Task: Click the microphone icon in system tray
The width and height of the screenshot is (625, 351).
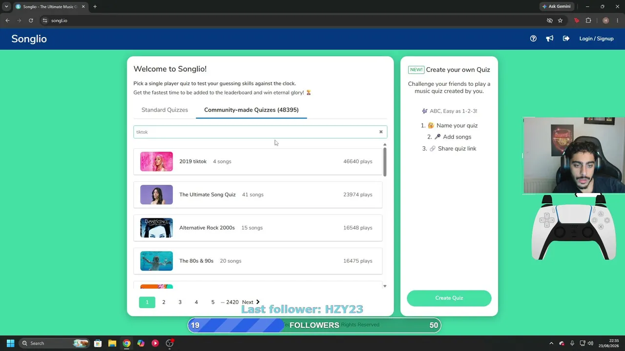Action: (x=572, y=343)
